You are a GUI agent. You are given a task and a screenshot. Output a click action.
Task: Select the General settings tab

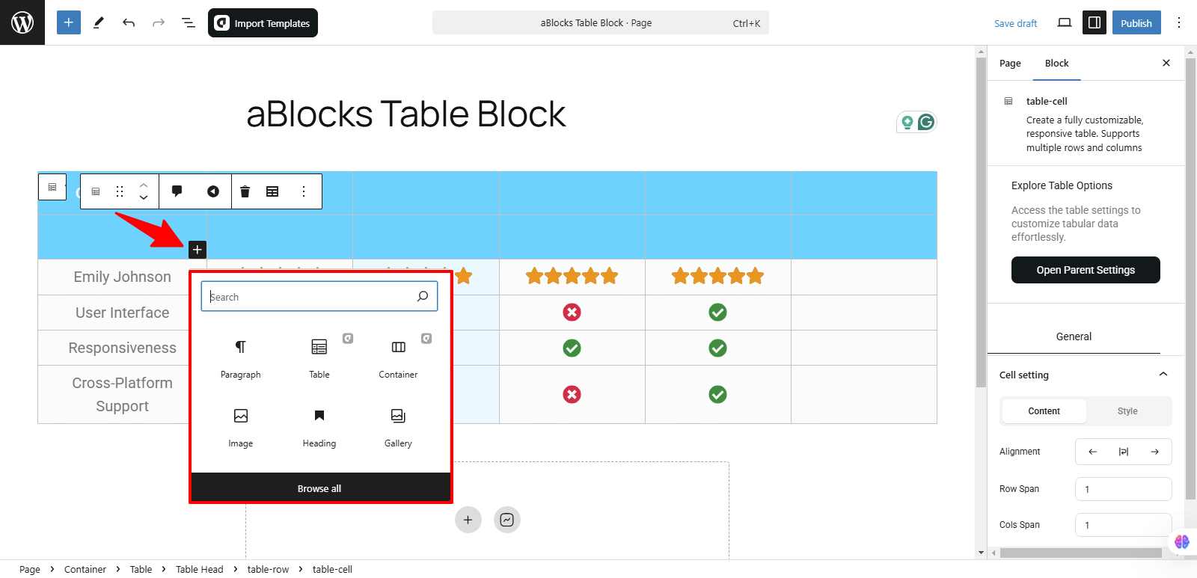1074,336
